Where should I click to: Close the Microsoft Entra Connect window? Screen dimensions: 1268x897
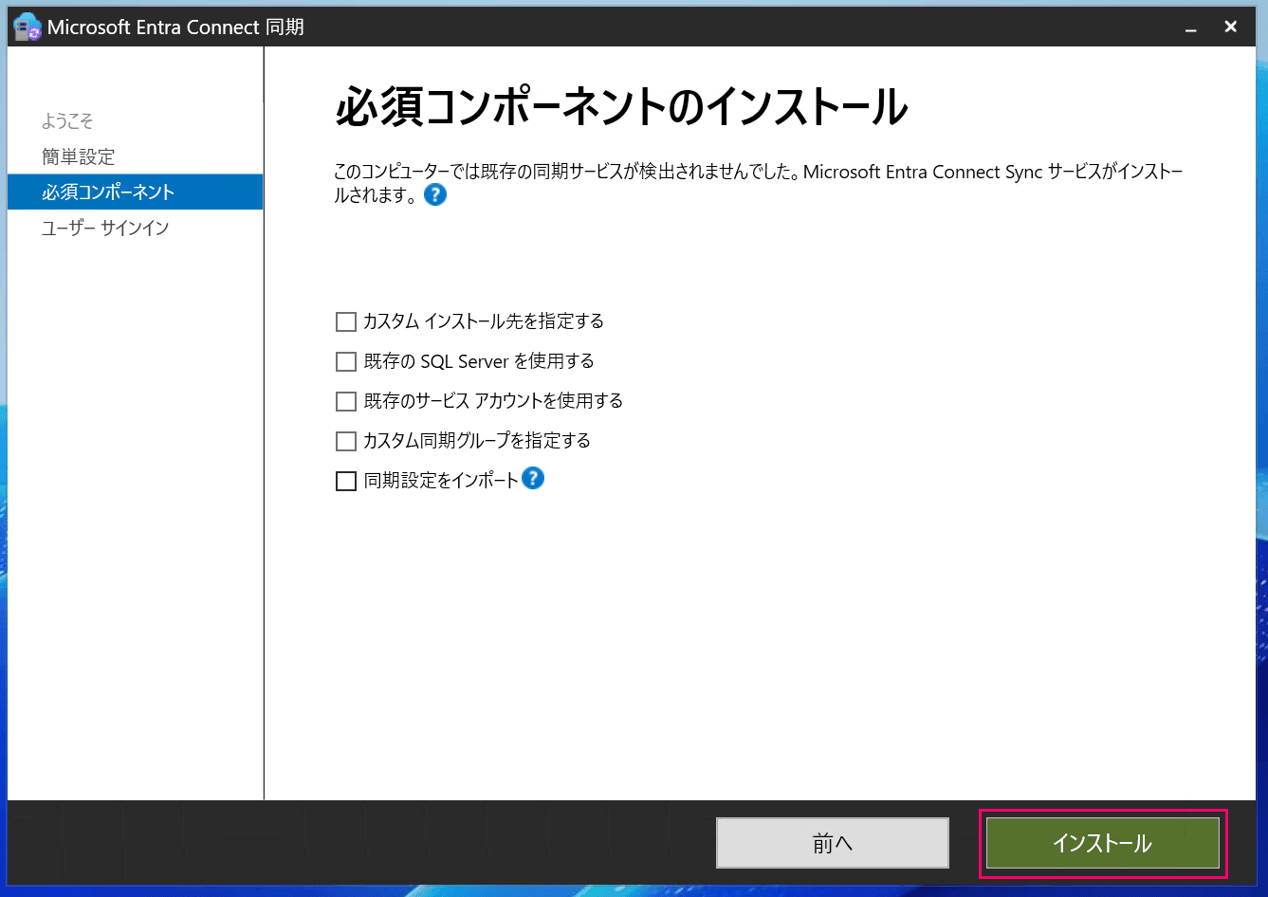point(1230,27)
